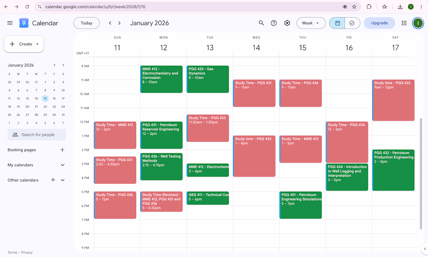Open the Week view dropdown
Image resolution: width=428 pixels, height=257 pixels.
pyautogui.click(x=311, y=23)
